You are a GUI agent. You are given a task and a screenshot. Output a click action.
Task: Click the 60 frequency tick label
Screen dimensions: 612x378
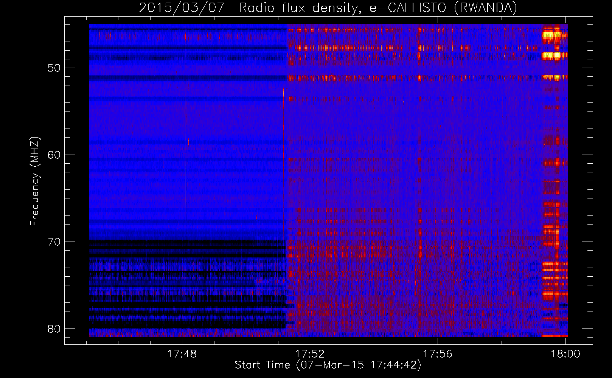point(54,155)
